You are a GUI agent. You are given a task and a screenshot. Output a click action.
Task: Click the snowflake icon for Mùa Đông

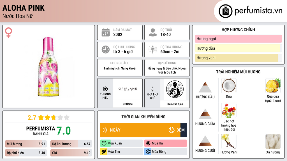click(x=148, y=152)
